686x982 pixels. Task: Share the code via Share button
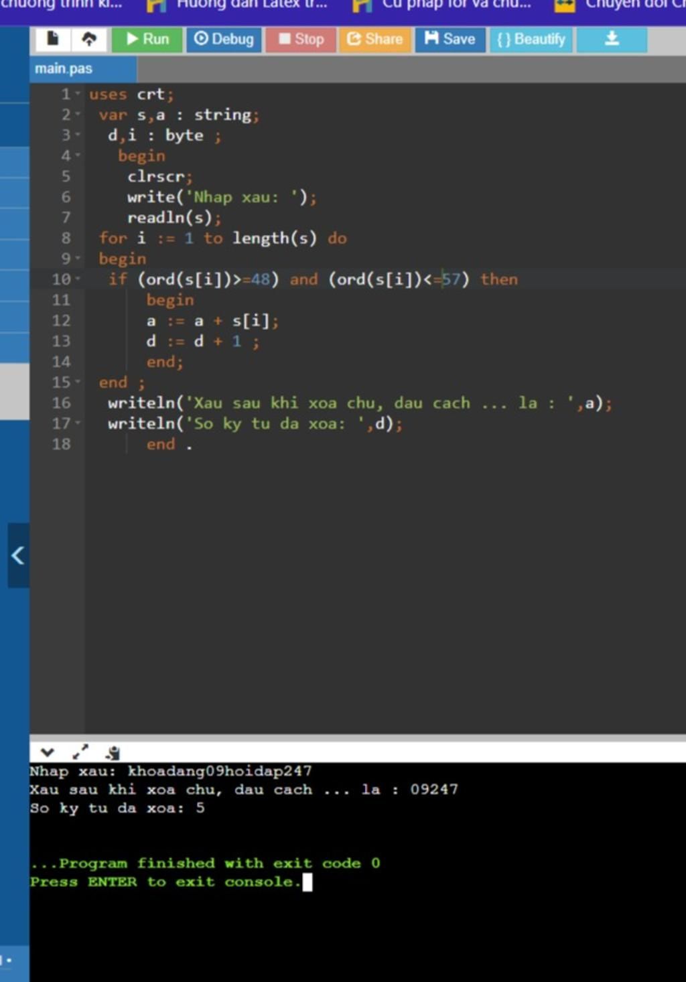coord(374,40)
